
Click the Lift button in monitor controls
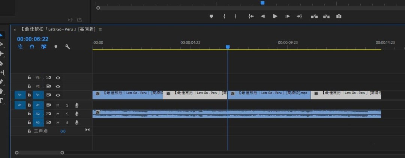pos(314,16)
